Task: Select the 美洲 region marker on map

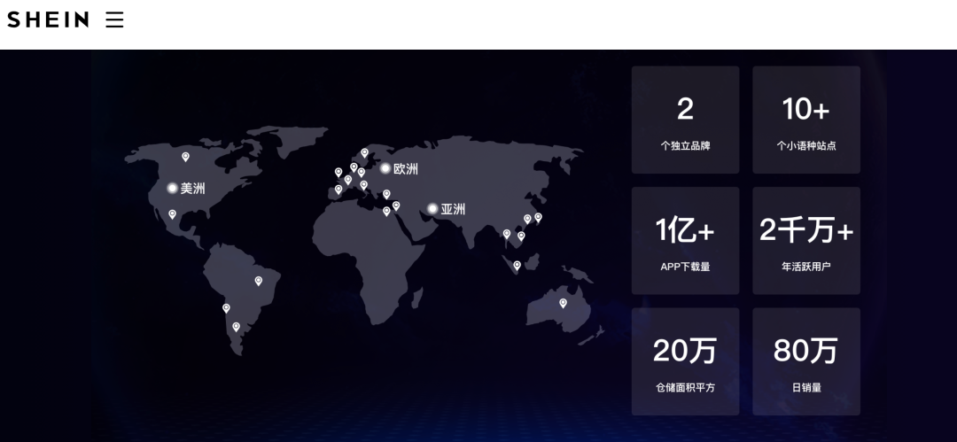Action: [x=173, y=188]
